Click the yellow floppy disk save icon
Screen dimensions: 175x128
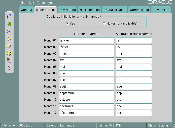tap(9, 53)
